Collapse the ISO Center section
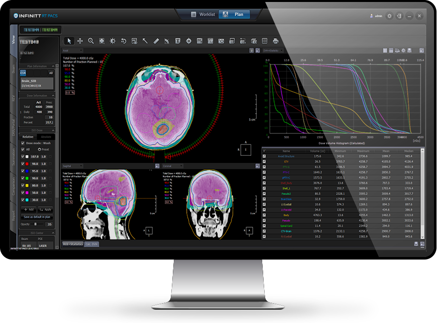 coord(54,233)
